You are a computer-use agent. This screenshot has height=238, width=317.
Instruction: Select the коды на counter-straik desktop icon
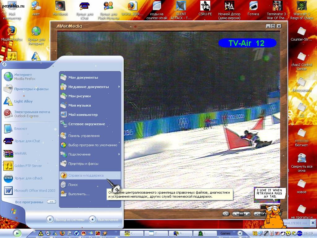[x=157, y=10]
